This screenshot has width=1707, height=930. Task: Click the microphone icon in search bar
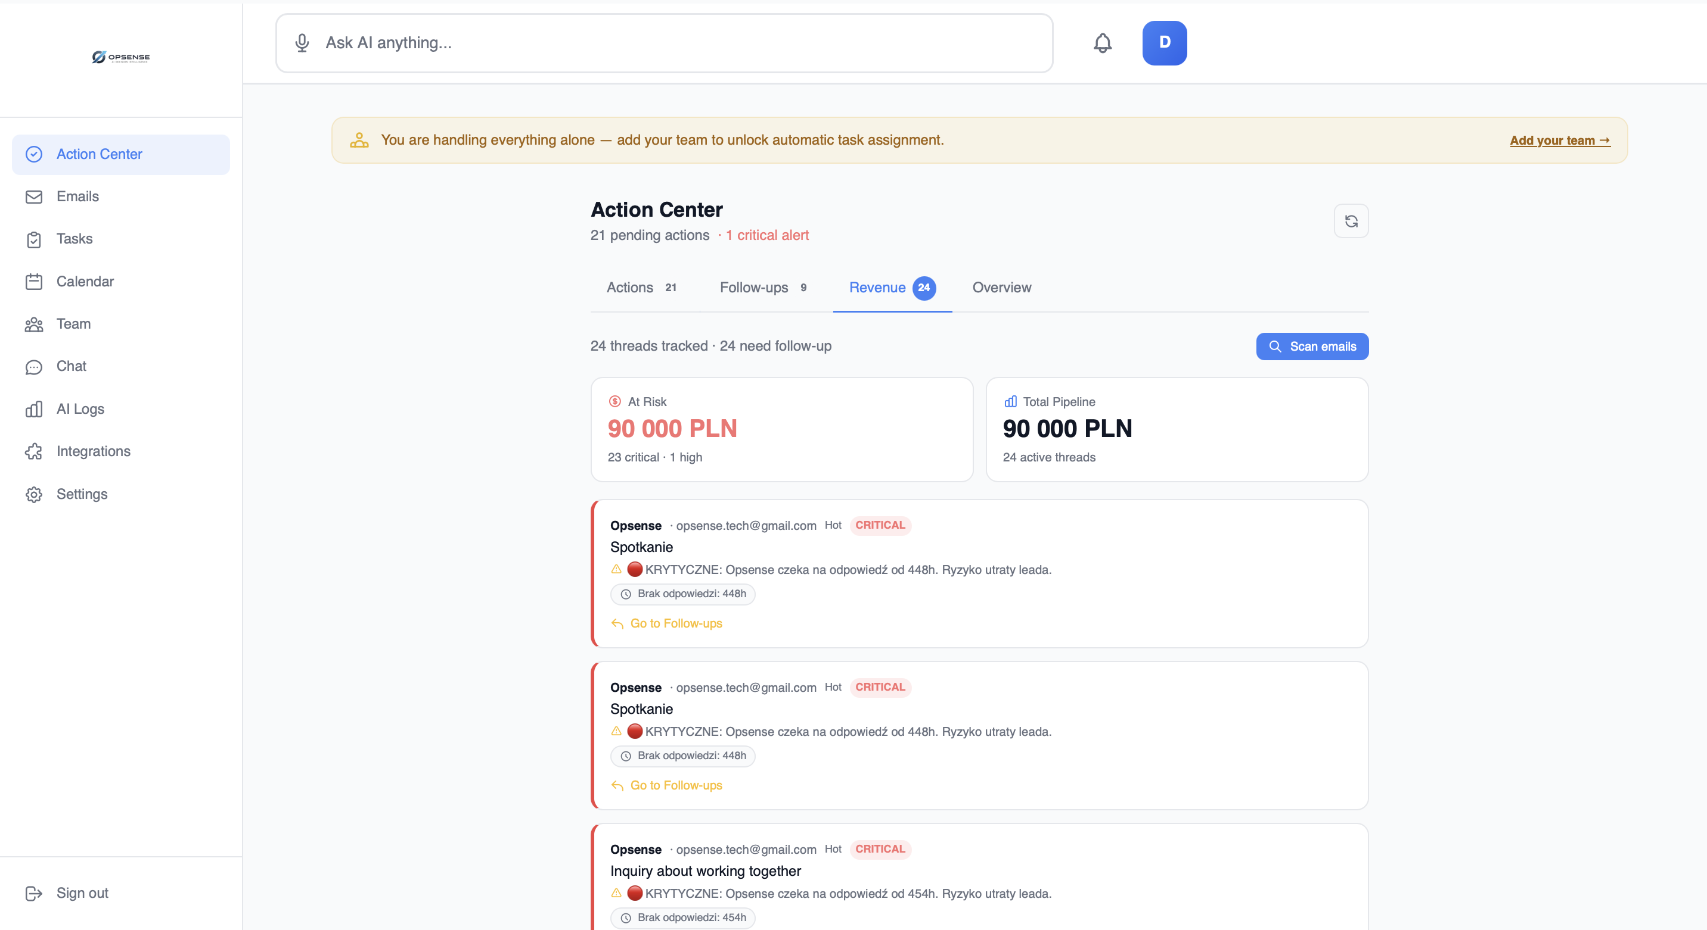pyautogui.click(x=302, y=43)
